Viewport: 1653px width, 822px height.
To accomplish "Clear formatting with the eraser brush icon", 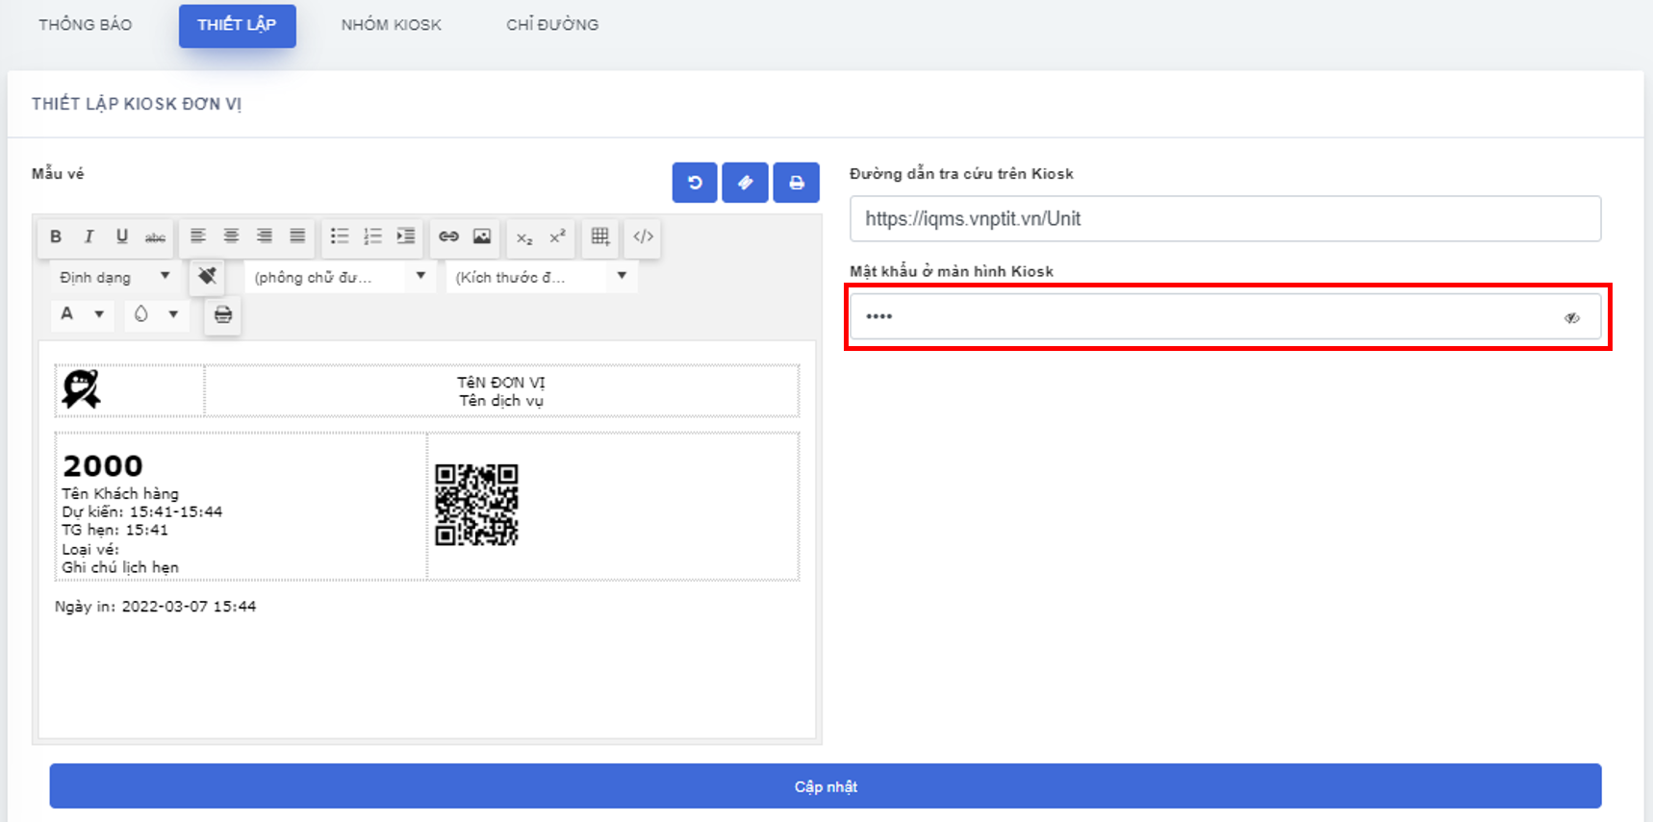I will click(207, 277).
